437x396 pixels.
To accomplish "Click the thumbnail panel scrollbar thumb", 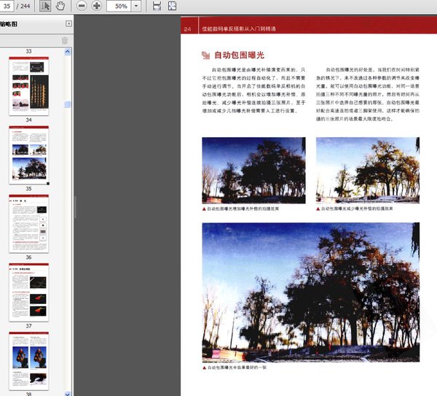I will (x=68, y=104).
